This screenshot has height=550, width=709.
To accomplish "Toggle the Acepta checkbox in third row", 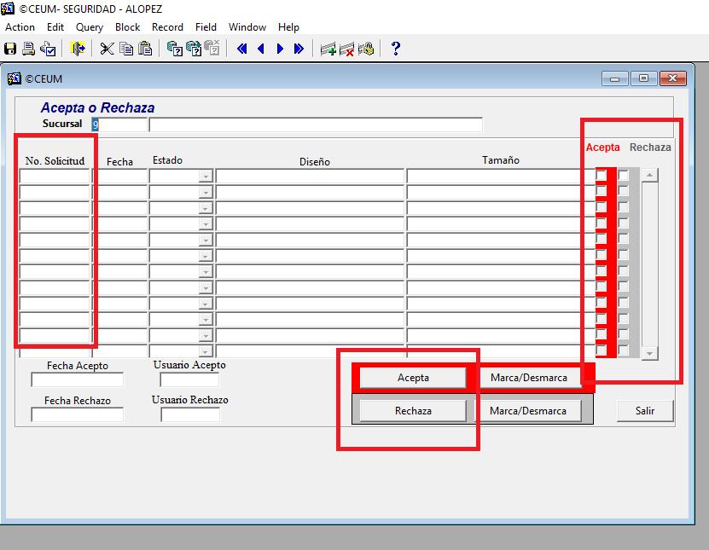I will [601, 207].
